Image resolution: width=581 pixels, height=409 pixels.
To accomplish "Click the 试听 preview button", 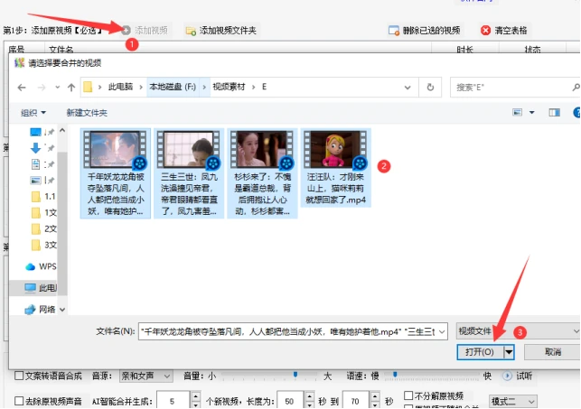I will point(517,376).
